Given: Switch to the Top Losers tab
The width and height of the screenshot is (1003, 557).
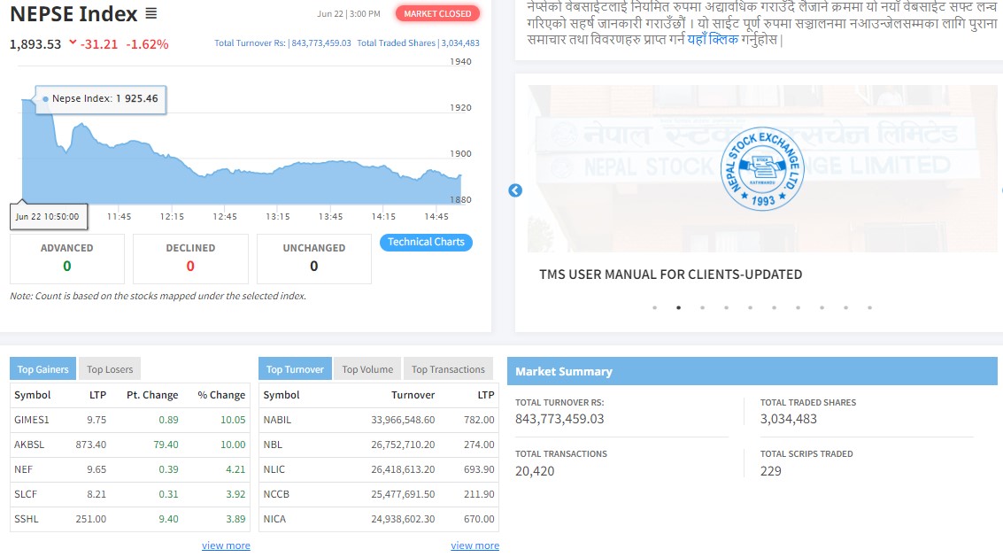Looking at the screenshot, I should [110, 369].
